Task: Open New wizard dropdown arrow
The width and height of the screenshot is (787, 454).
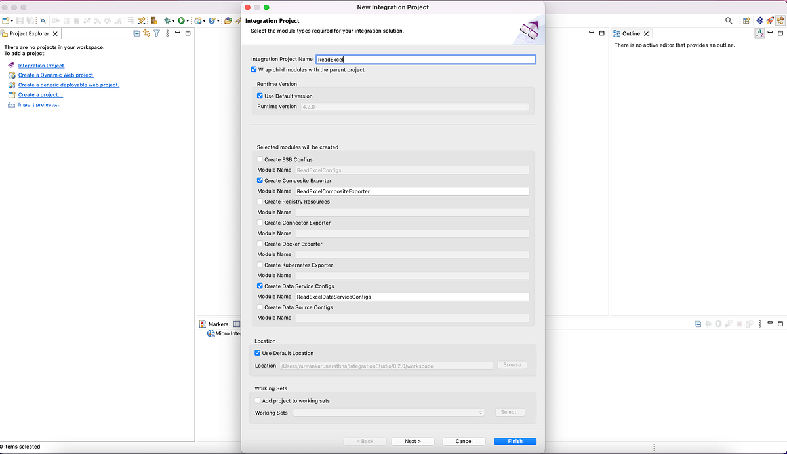Action: pyautogui.click(x=12, y=21)
